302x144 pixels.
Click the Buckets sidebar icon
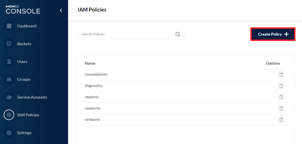pyautogui.click(x=9, y=44)
